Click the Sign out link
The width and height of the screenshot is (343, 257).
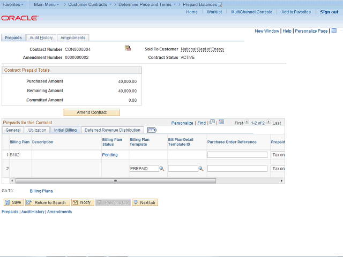click(329, 12)
